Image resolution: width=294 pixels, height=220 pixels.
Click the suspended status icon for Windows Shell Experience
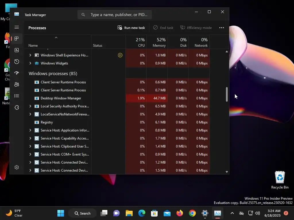click(x=120, y=55)
